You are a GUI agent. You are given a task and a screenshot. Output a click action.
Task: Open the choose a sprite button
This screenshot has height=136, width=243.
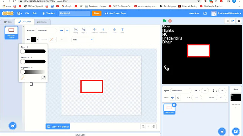click(x=222, y=132)
